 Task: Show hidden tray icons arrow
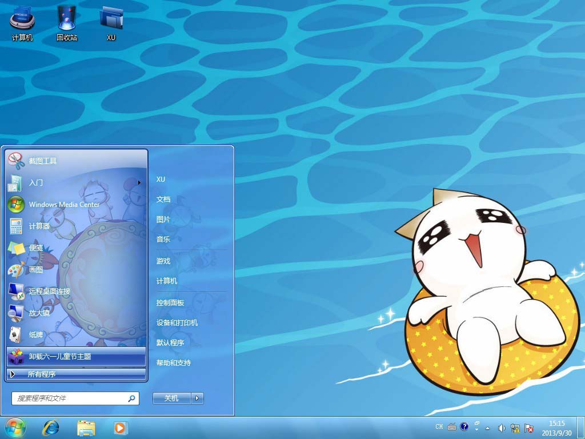[x=487, y=428]
